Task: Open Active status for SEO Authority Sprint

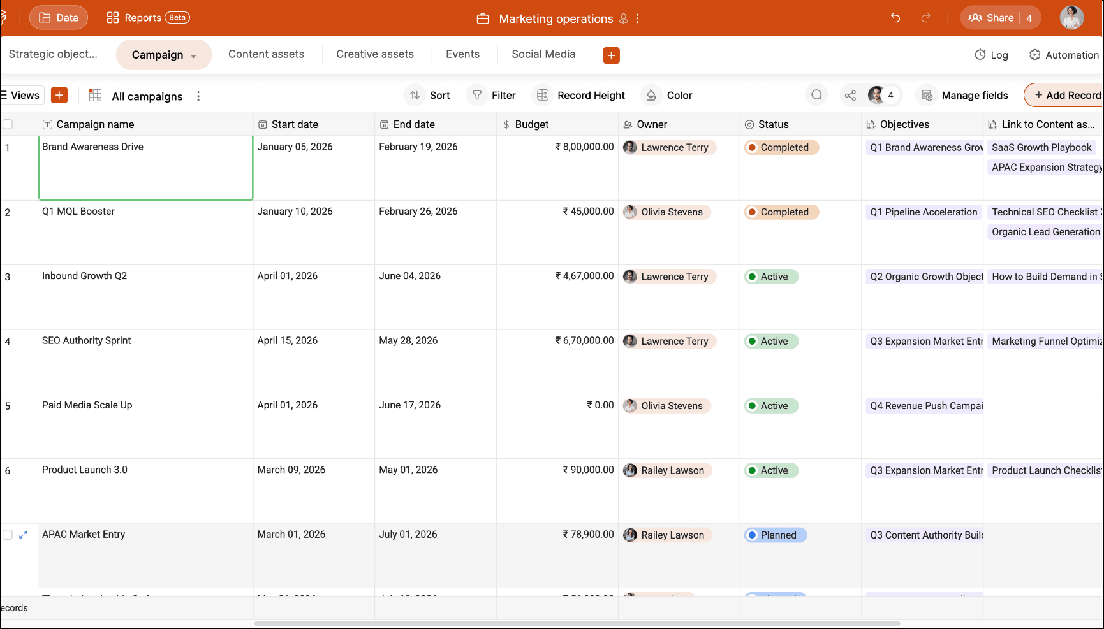Action: 771,341
